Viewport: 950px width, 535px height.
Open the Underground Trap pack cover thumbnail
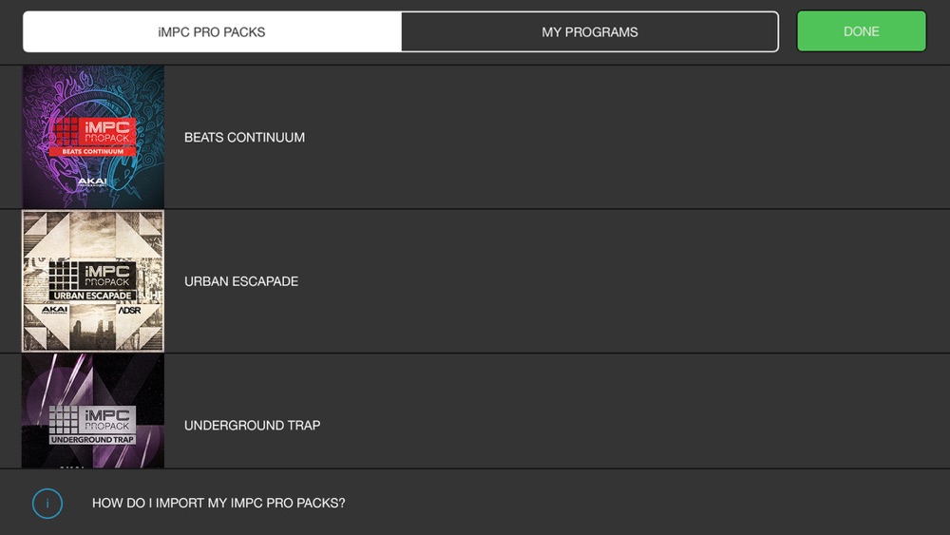tap(93, 411)
